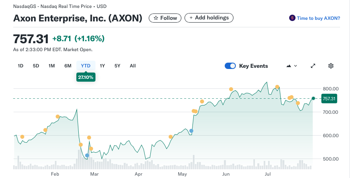Viewport: 350px width, 178px height.
Task: Click the 757.31 current price label on axis
Action: click(329, 99)
